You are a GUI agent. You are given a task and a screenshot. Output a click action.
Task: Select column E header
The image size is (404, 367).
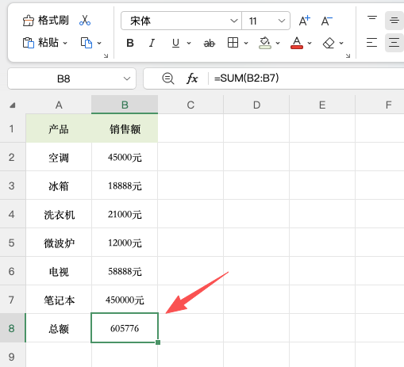(x=322, y=105)
